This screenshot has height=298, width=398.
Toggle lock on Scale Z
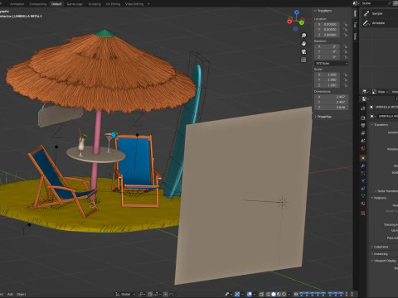[345, 85]
